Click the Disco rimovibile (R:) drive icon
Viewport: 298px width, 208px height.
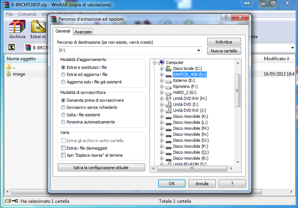coord(168,159)
